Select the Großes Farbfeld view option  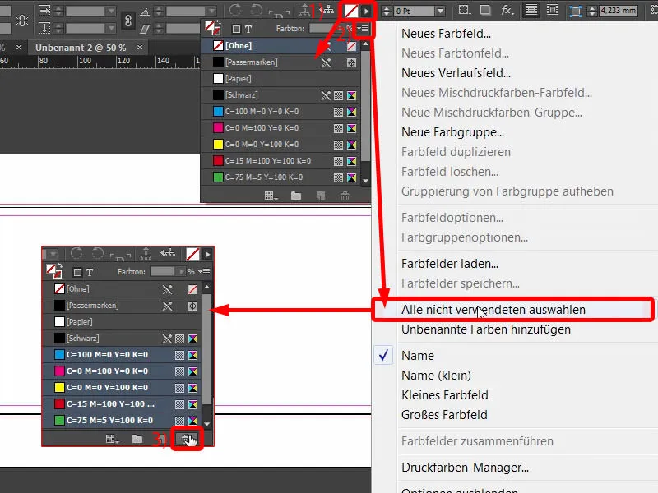444,415
